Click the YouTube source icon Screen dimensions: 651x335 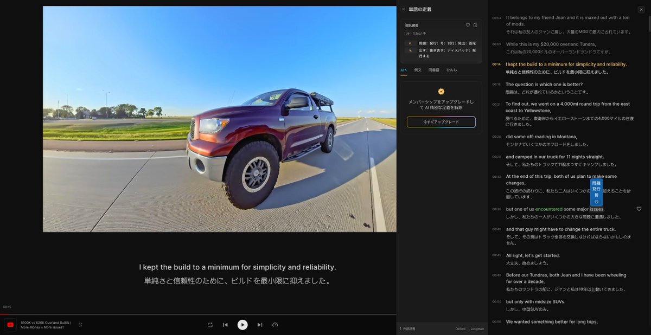[10, 325]
